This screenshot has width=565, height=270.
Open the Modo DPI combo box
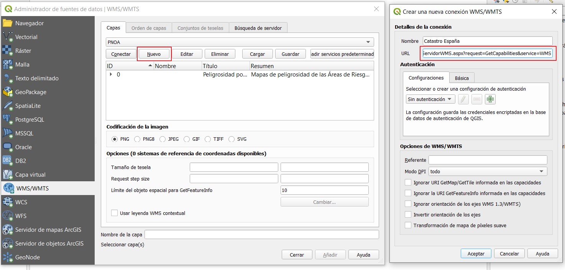488,172
